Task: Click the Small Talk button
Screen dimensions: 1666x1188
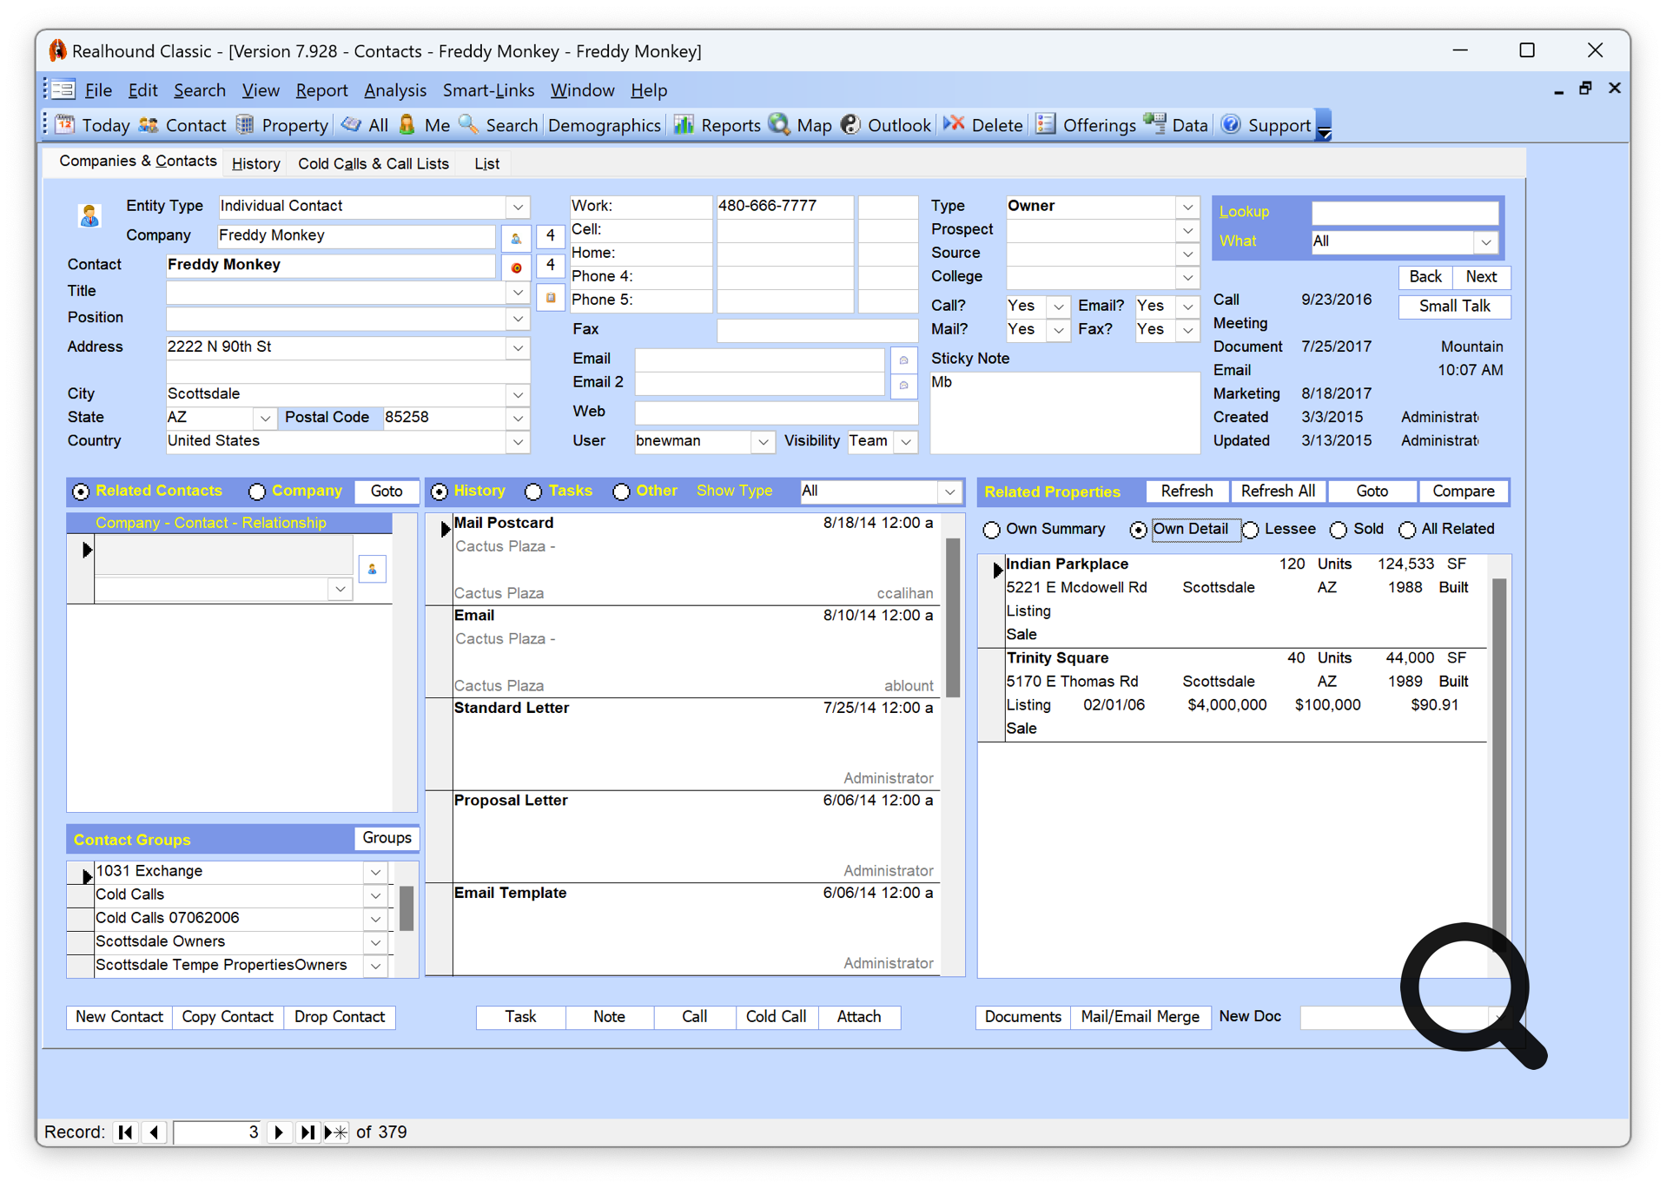Action: 1454,307
